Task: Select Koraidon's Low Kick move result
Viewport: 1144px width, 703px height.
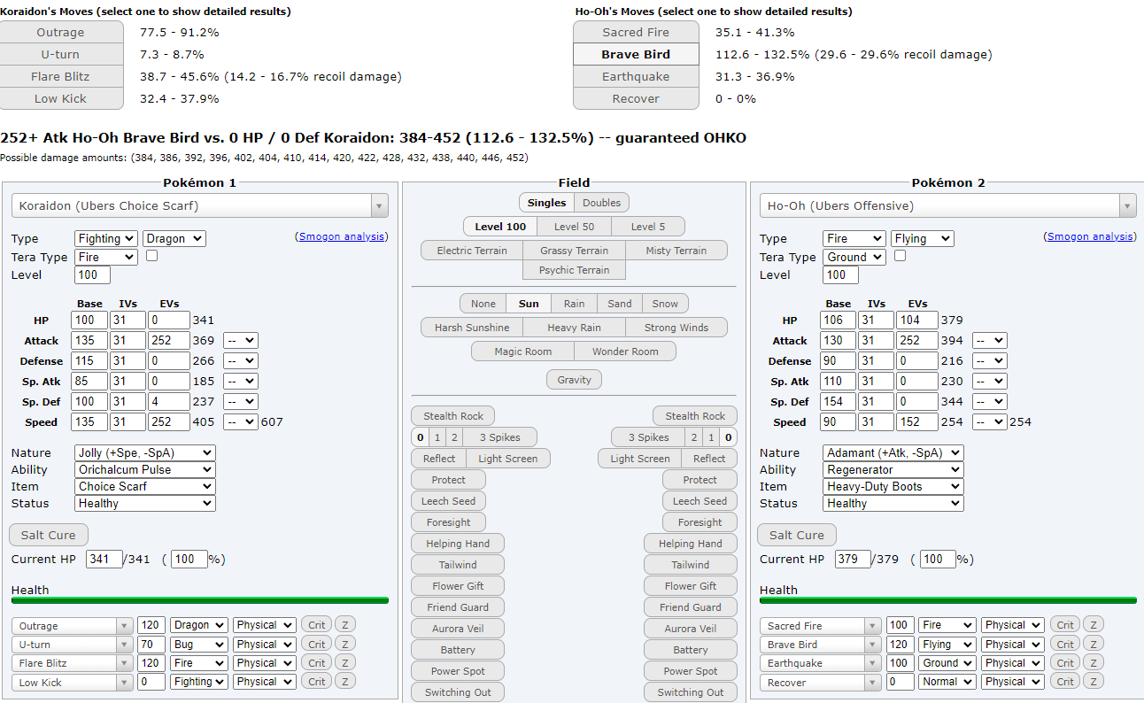Action: pyautogui.click(x=61, y=98)
